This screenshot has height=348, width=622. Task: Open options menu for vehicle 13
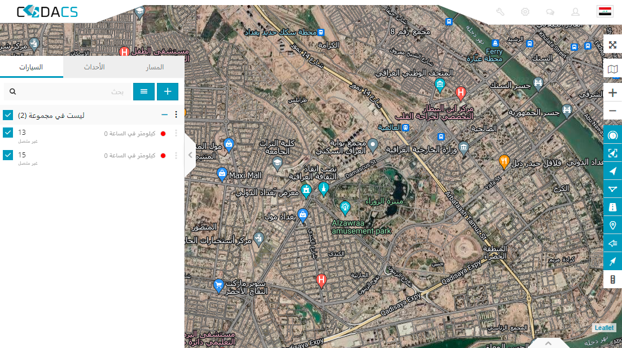[176, 134]
